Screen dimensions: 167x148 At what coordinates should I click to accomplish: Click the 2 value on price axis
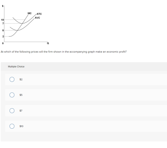(x=3, y=36)
